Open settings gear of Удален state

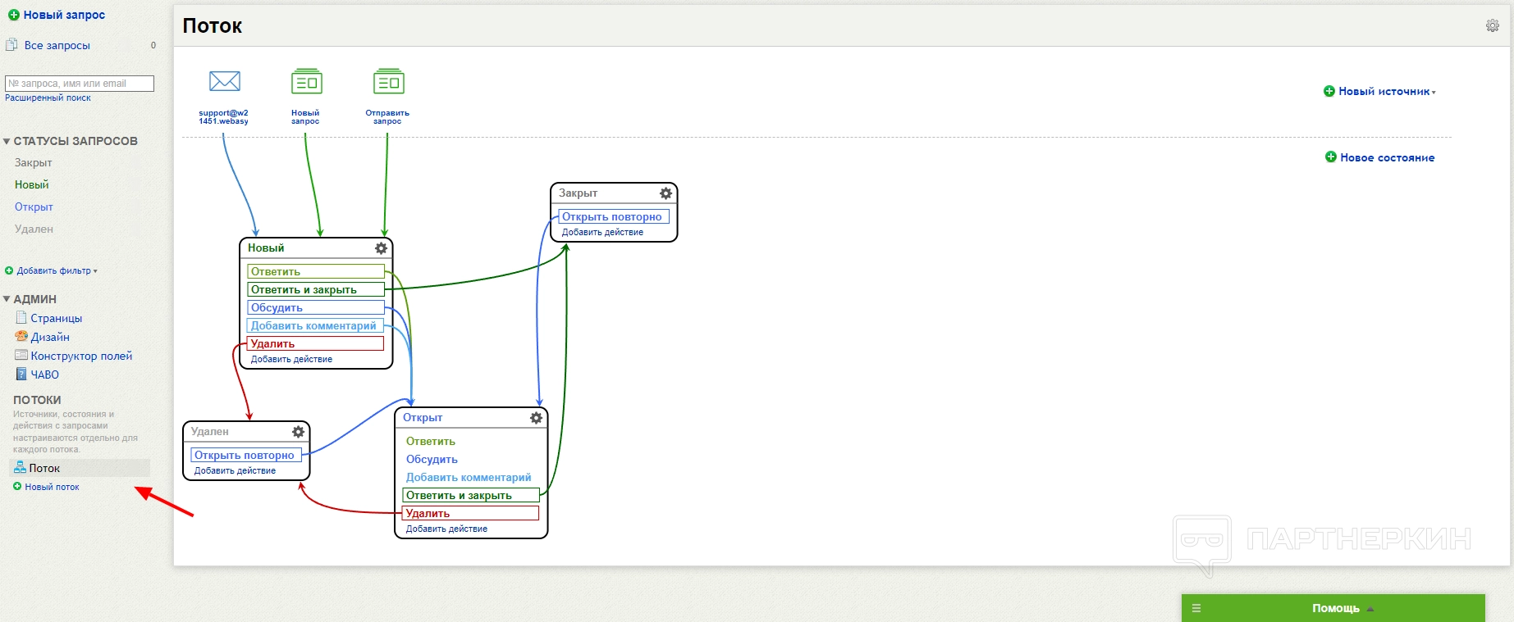(x=298, y=432)
